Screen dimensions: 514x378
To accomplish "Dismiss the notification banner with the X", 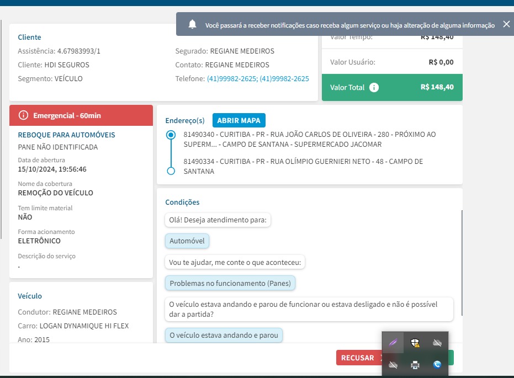I will click(x=506, y=24).
